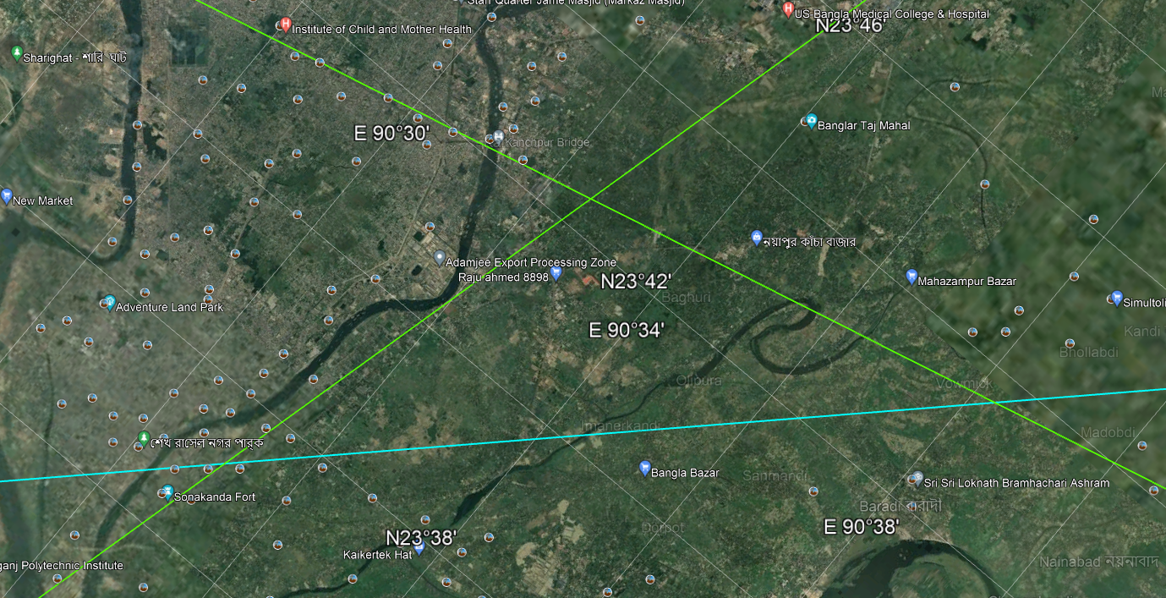Click the New Market shopping icon

pyautogui.click(x=7, y=197)
